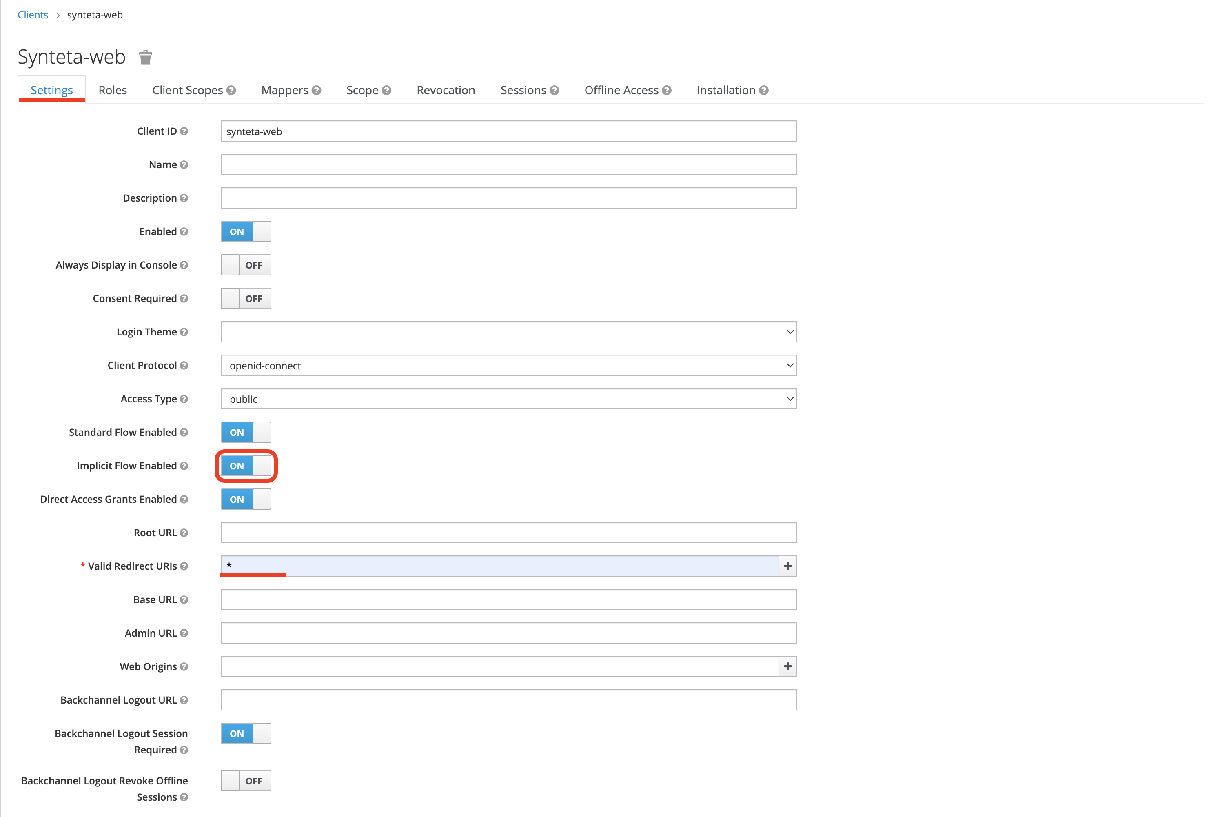
Task: Expand the Client Protocol dropdown
Action: coord(508,365)
